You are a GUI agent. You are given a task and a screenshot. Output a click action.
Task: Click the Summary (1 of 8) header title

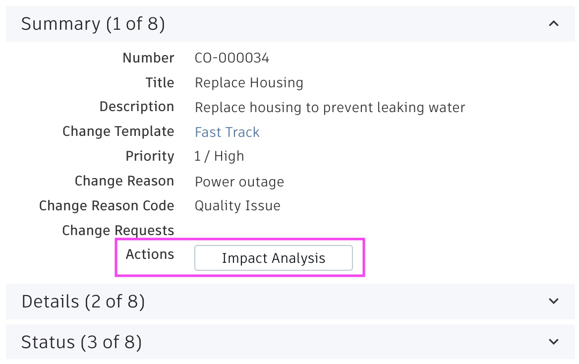pyautogui.click(x=93, y=24)
